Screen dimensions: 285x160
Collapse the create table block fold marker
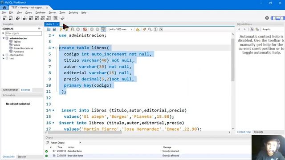[57, 48]
